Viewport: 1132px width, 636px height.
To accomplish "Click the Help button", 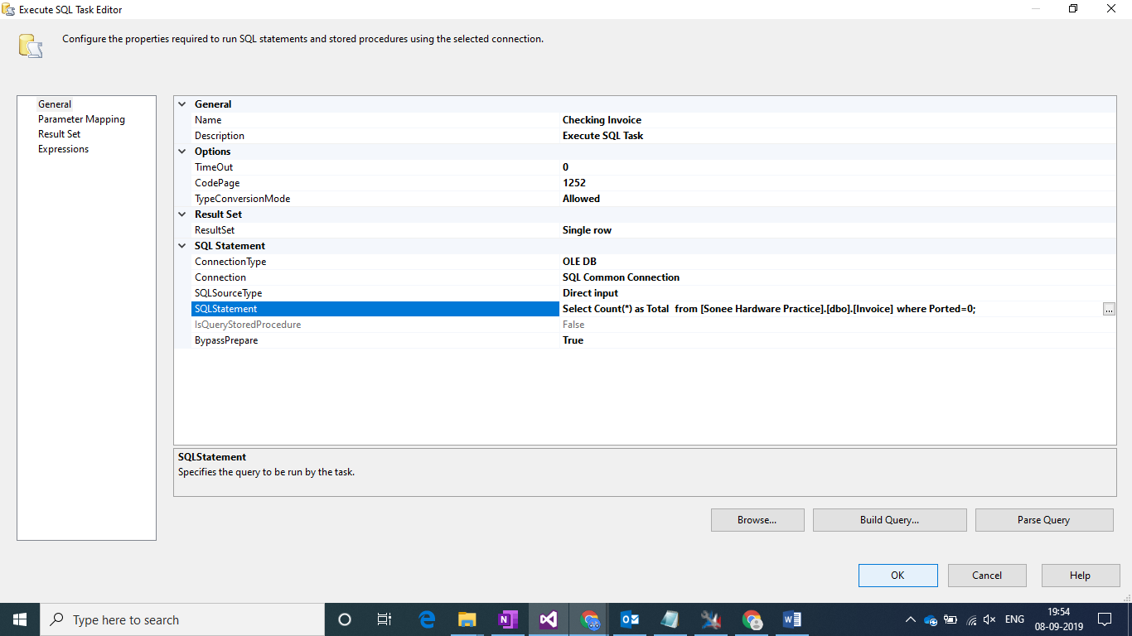I will click(x=1080, y=576).
